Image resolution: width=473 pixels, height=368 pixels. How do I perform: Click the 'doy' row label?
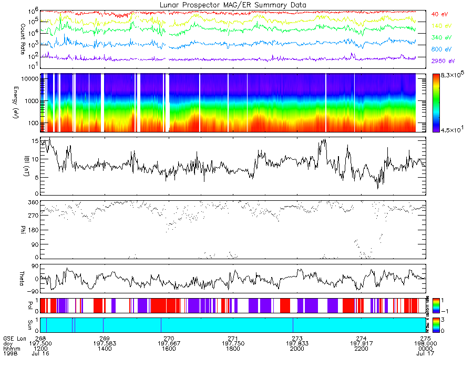click(x=8, y=344)
